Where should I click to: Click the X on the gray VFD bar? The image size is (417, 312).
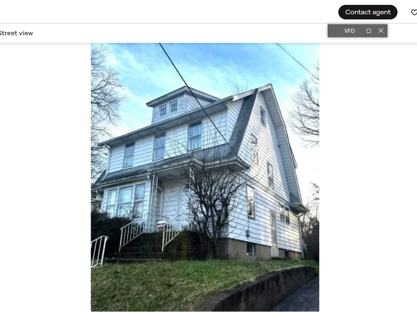[x=381, y=31]
